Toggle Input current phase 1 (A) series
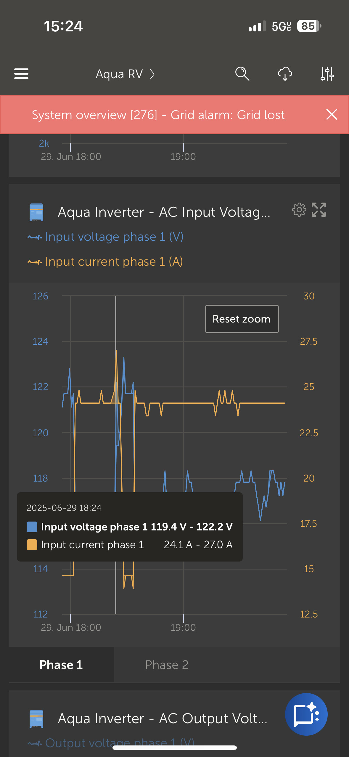This screenshot has height=757, width=349. pos(114,262)
